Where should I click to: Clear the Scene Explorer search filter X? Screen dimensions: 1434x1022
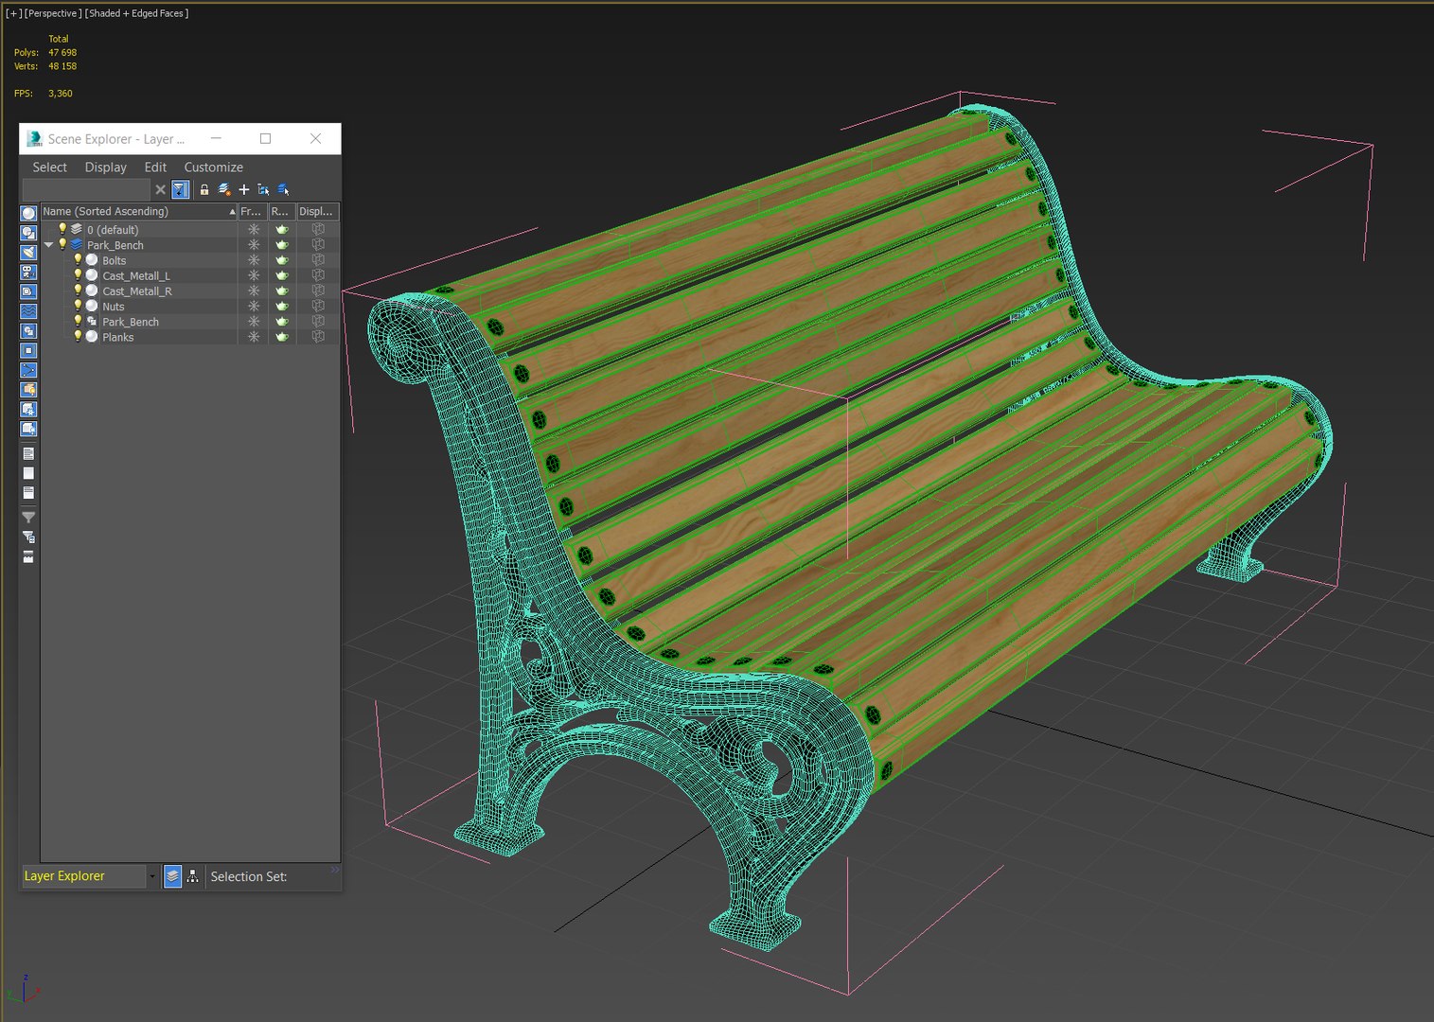click(160, 189)
